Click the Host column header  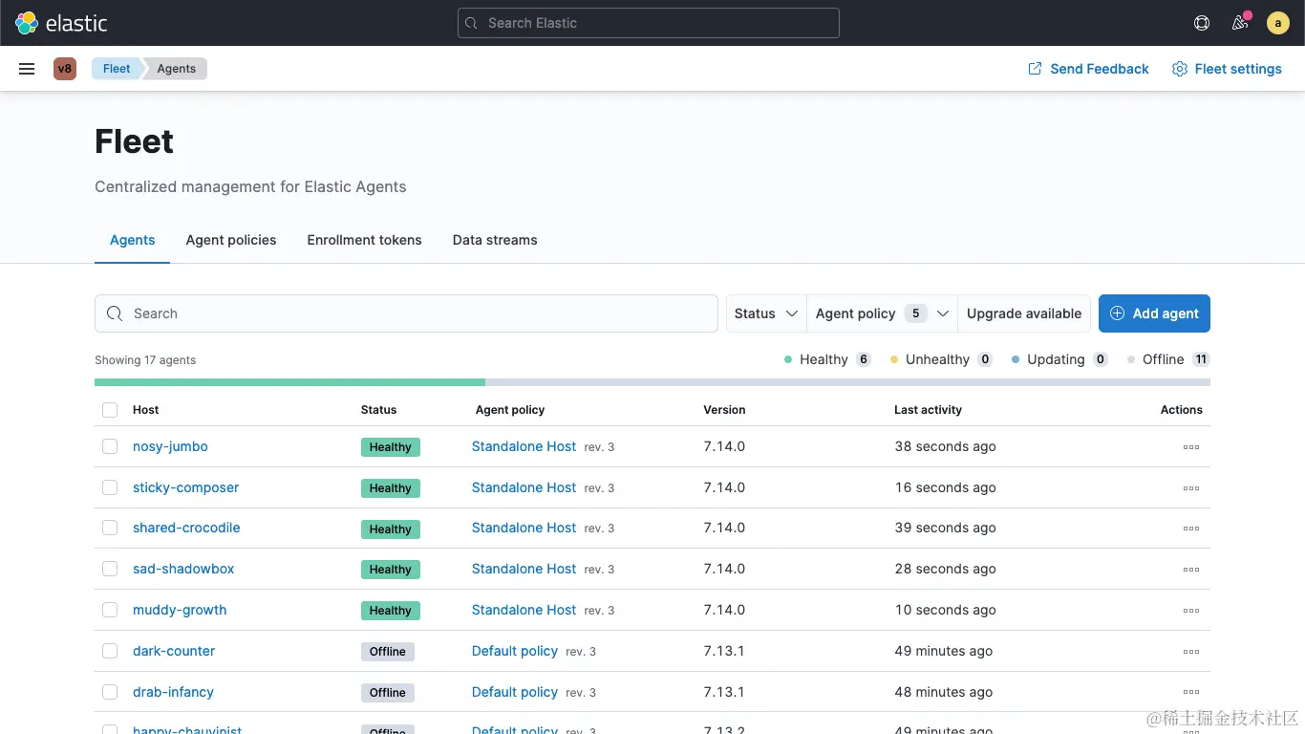145,410
